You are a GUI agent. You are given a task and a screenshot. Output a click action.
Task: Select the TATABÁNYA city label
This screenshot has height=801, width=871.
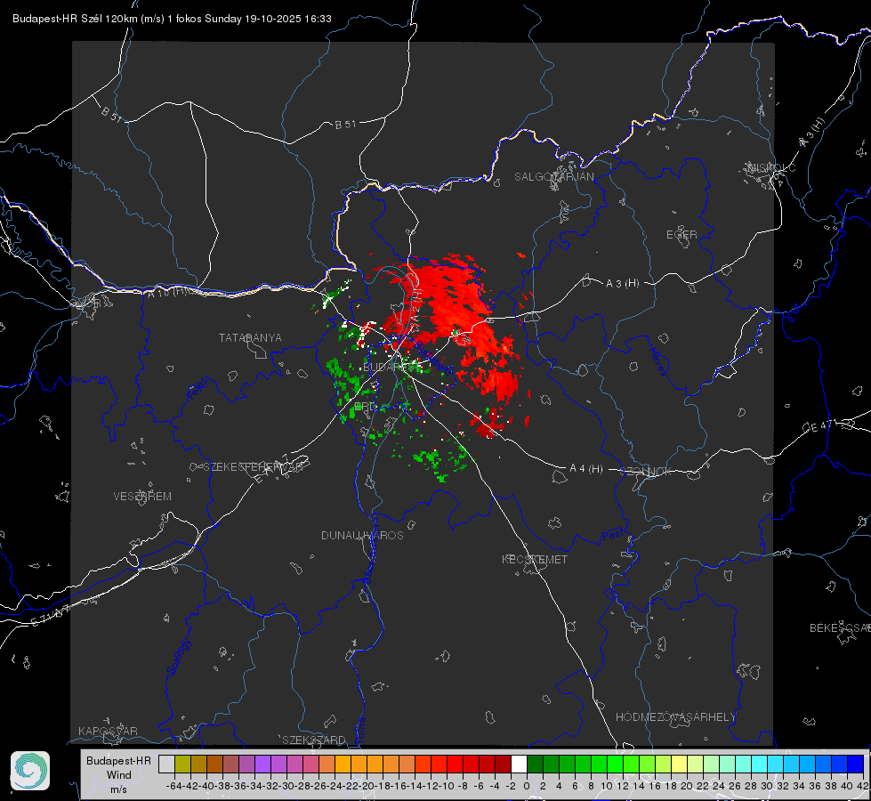[x=250, y=338]
